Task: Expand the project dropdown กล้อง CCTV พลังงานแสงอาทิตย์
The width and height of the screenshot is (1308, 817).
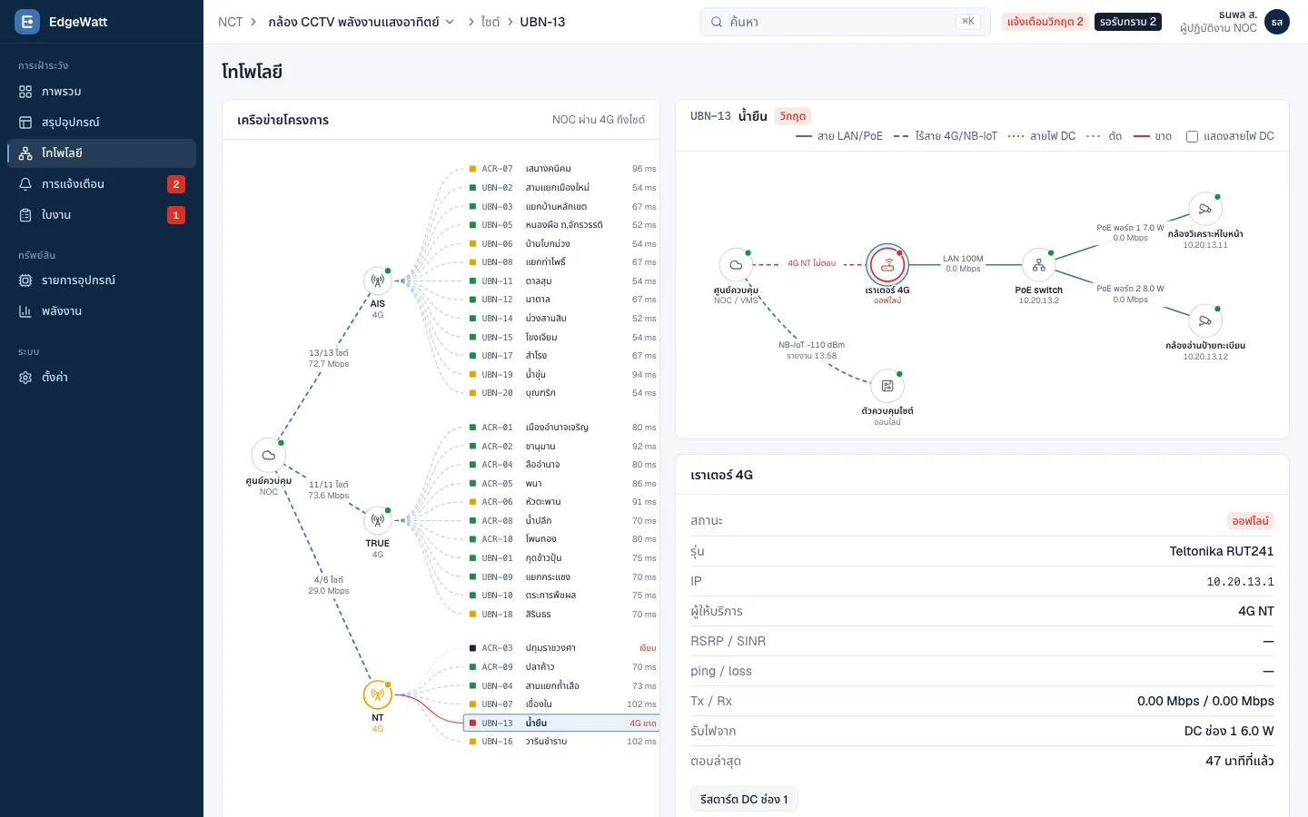Action: pyautogui.click(x=362, y=22)
